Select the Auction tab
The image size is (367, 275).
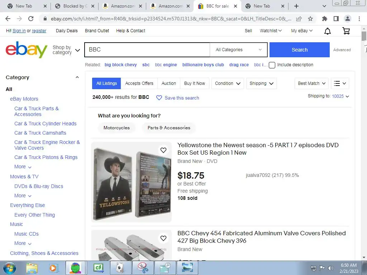click(x=169, y=83)
